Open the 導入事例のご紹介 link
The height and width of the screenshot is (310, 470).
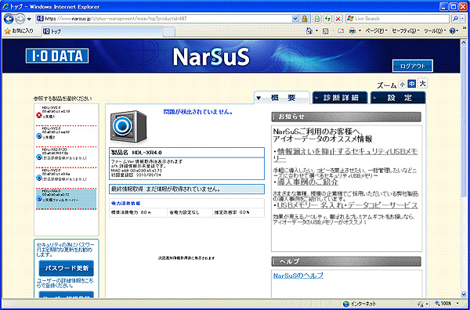(x=308, y=182)
